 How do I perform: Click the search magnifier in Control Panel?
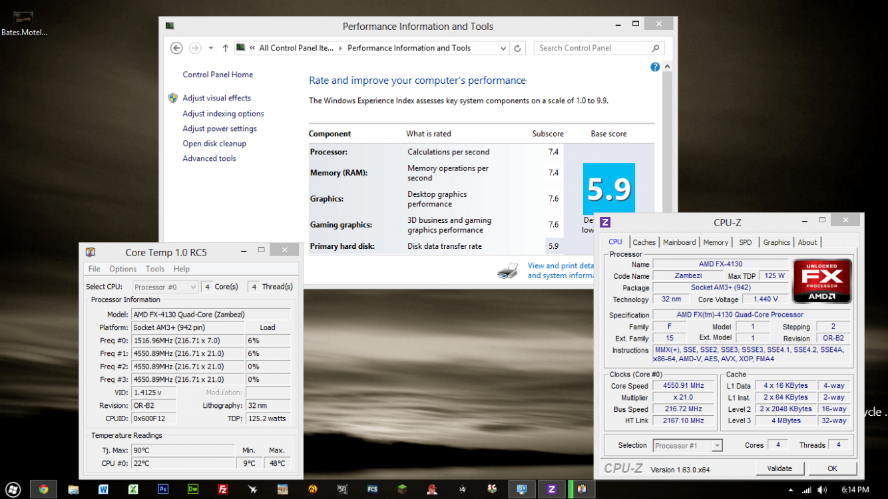pyautogui.click(x=655, y=48)
